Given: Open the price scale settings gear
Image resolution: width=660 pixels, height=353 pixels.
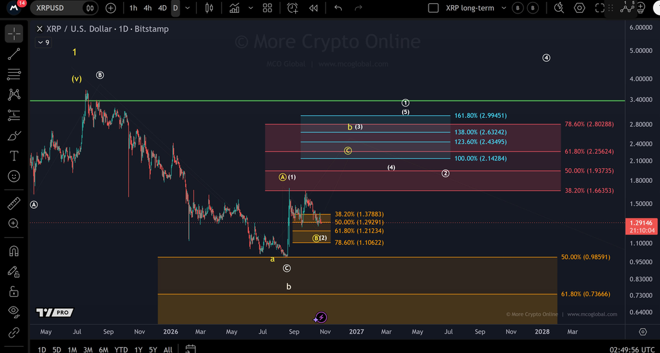Looking at the screenshot, I should pyautogui.click(x=643, y=332).
